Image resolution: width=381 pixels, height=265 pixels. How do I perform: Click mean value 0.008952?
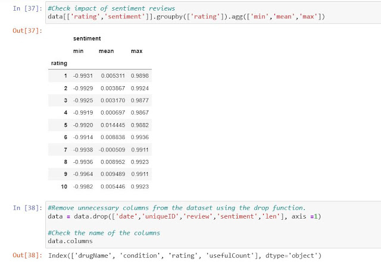[x=113, y=162]
